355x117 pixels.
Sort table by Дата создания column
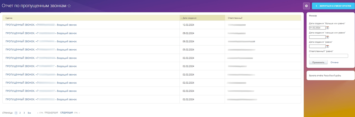click(189, 18)
